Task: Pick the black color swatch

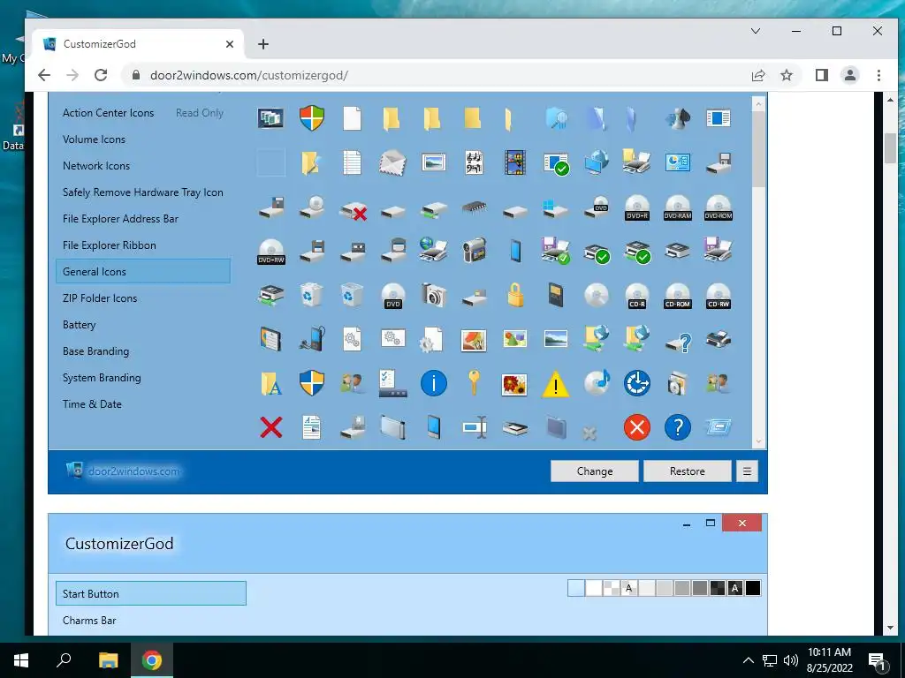Action: click(753, 589)
